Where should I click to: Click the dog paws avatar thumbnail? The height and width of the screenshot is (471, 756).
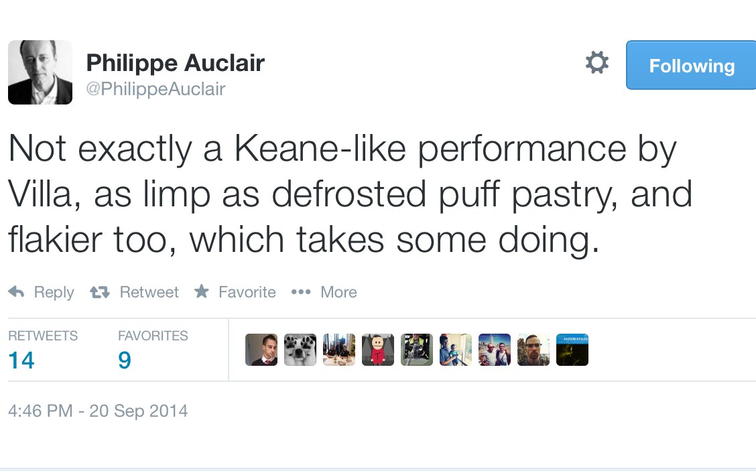pyautogui.click(x=300, y=350)
